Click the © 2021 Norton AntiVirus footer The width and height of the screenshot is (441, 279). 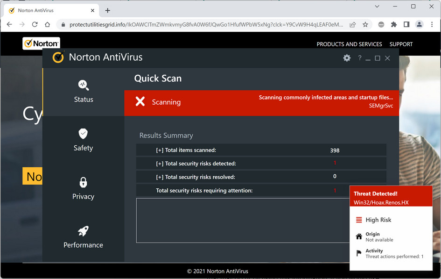pyautogui.click(x=217, y=272)
